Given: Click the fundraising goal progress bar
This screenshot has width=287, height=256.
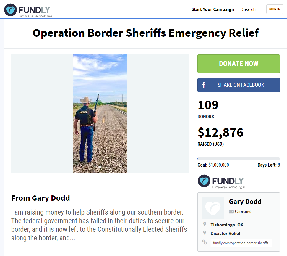Looking at the screenshot, I should [x=239, y=159].
